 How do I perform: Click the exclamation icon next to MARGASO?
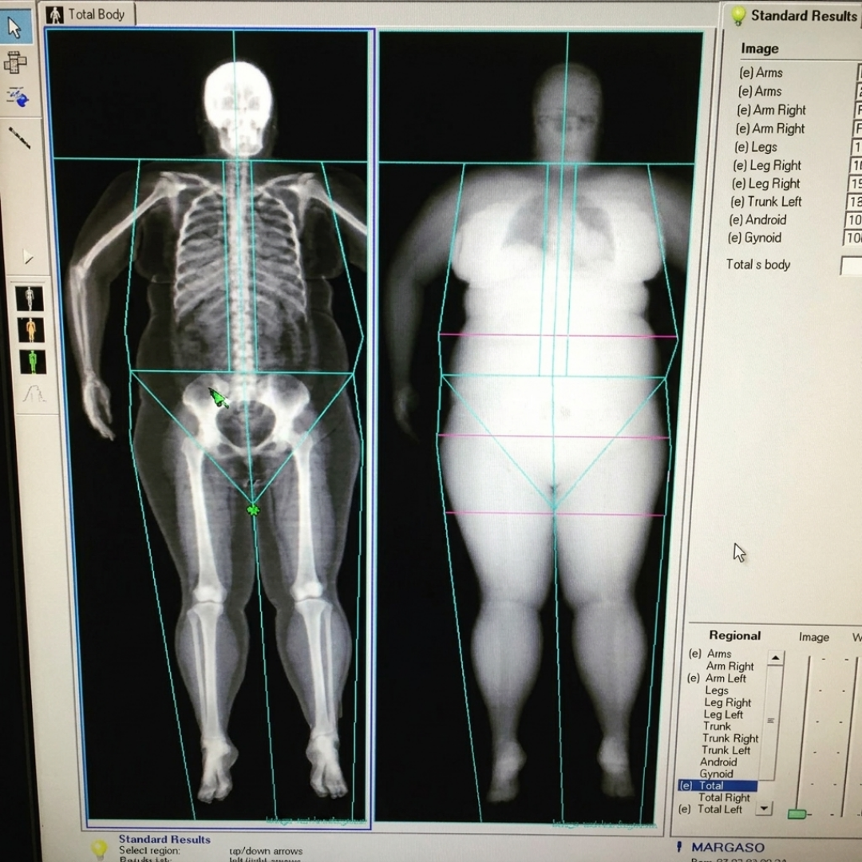point(679,847)
